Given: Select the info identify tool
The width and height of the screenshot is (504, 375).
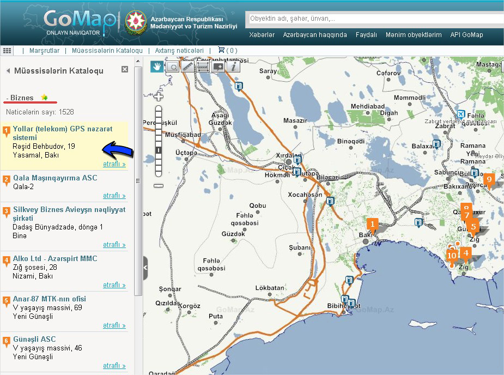Looking at the screenshot, I should pyautogui.click(x=233, y=66).
